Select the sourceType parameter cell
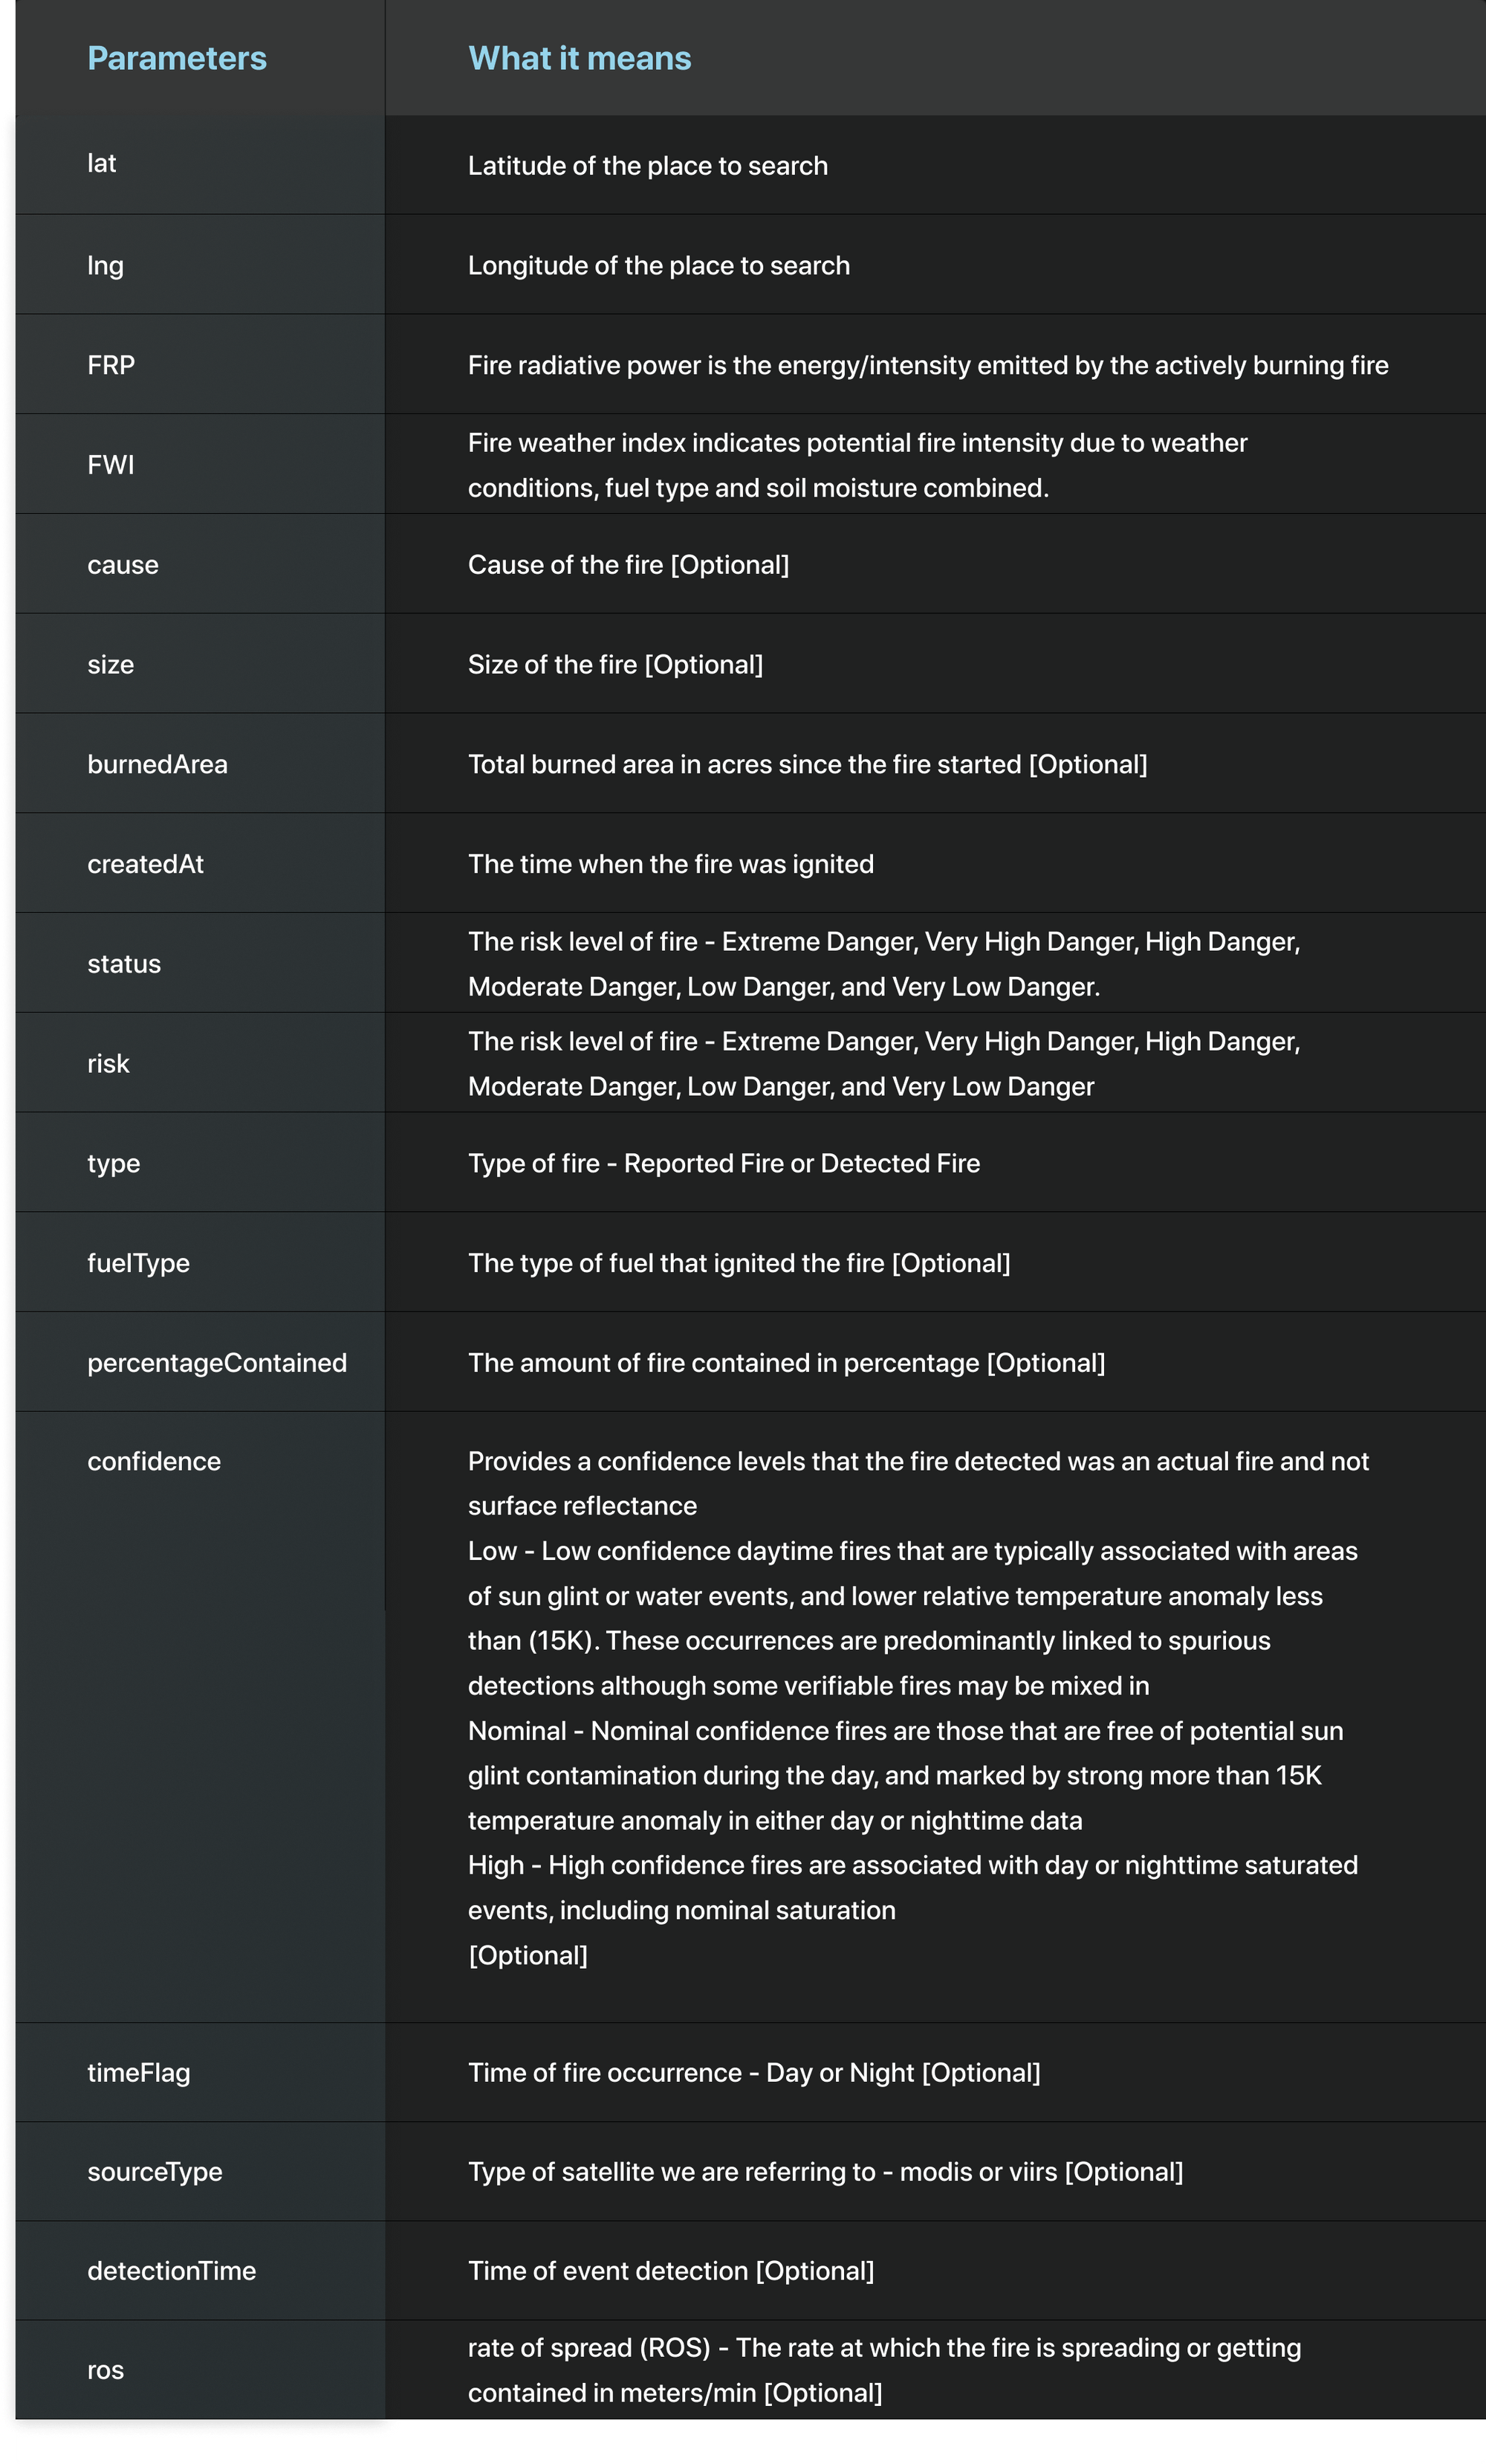The width and height of the screenshot is (1486, 2464). (155, 2171)
